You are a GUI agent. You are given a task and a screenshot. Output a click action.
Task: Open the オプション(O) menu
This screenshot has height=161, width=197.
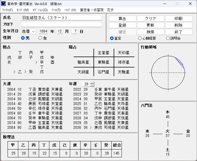[x=40, y=10]
